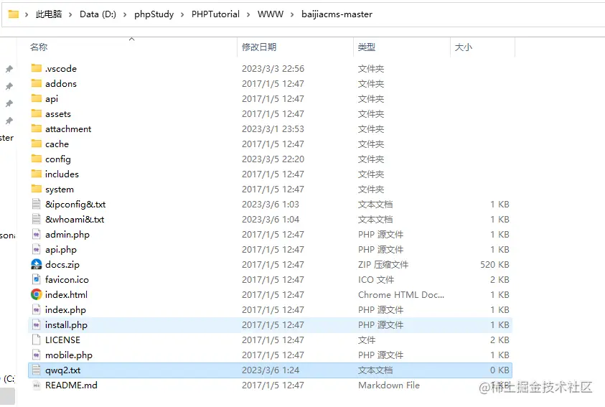Select the install.php file name
605x407 pixels.
66,324
